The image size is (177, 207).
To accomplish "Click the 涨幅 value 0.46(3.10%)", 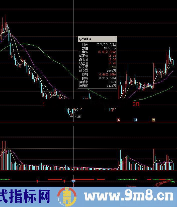I will pos(108,74).
